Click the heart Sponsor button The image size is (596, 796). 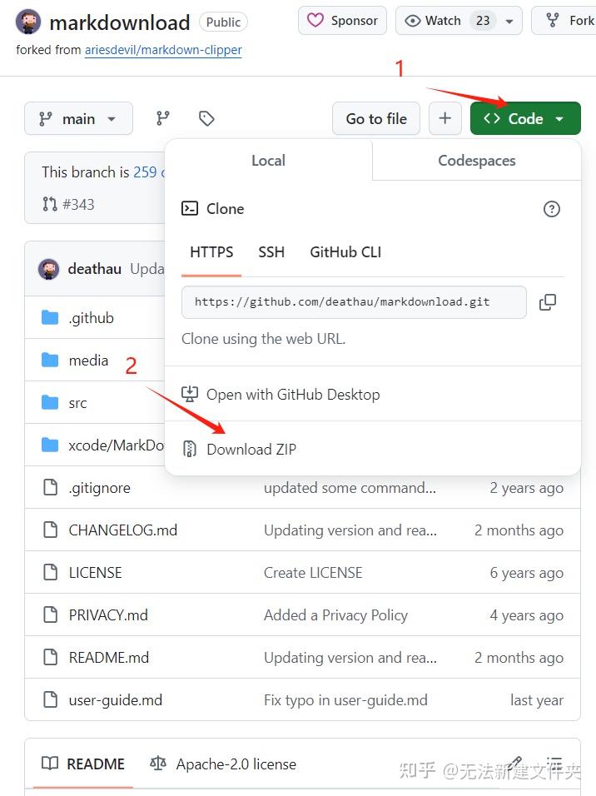(342, 20)
